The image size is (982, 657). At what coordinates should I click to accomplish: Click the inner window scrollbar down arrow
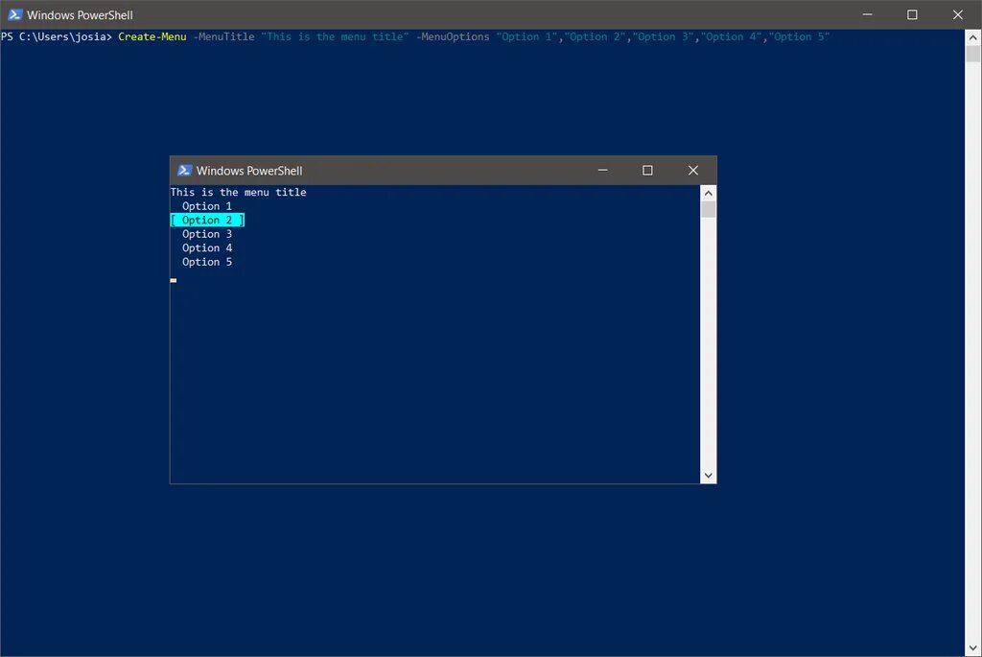pyautogui.click(x=709, y=476)
